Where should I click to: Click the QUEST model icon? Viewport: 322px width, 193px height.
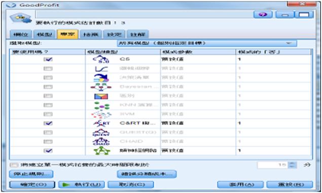(x=101, y=133)
